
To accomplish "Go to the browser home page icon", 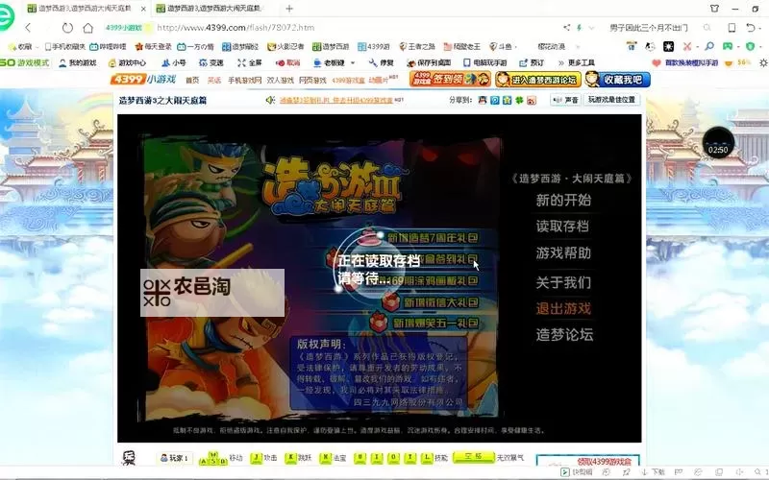I will click(87, 28).
